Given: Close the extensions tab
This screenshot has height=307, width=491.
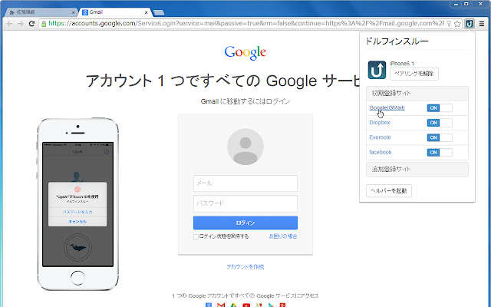Looking at the screenshot, I should point(74,12).
